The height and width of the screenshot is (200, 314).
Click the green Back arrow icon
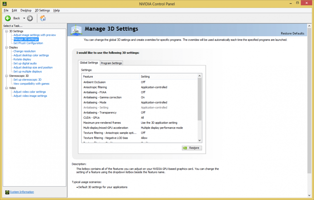[8, 18]
